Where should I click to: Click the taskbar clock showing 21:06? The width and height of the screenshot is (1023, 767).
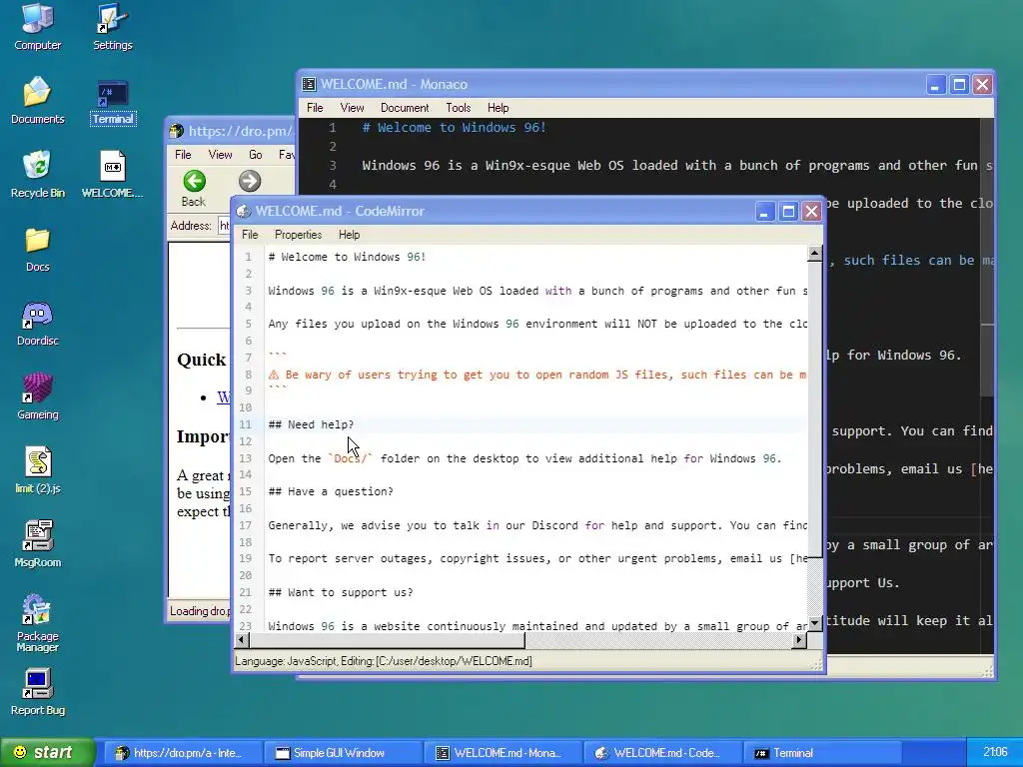pos(995,753)
